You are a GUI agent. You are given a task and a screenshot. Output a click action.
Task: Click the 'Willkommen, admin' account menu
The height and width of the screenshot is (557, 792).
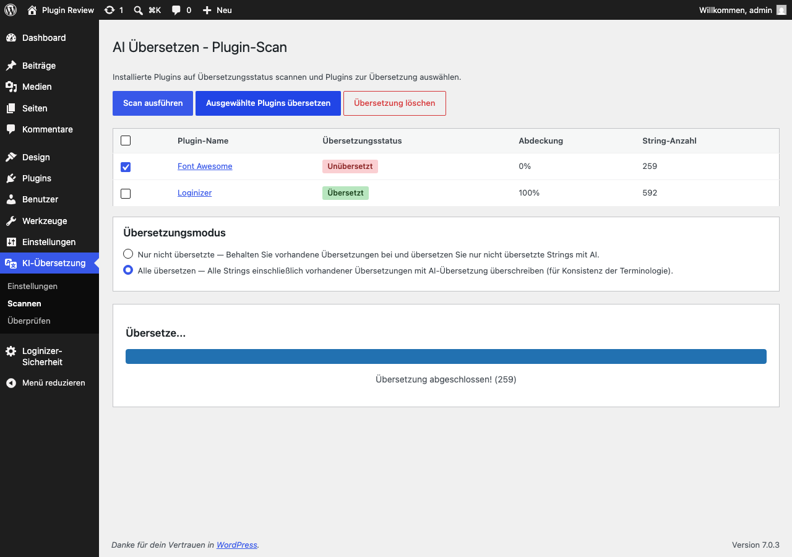742,10
